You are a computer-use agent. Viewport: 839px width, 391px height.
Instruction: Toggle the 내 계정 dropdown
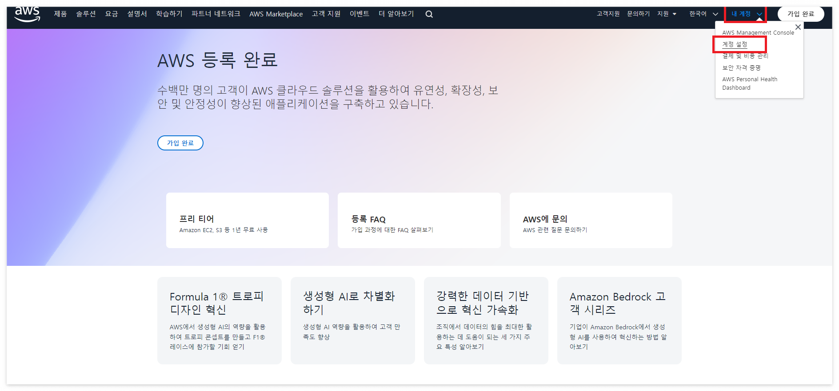746,14
